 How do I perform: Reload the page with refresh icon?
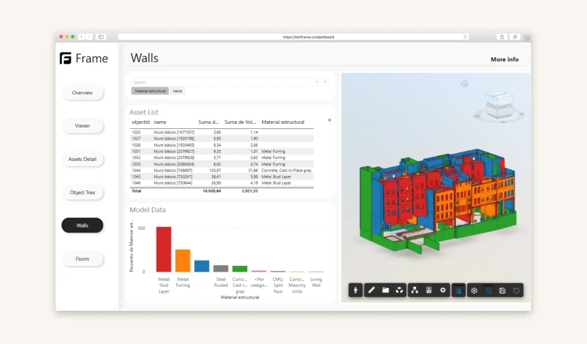465,37
